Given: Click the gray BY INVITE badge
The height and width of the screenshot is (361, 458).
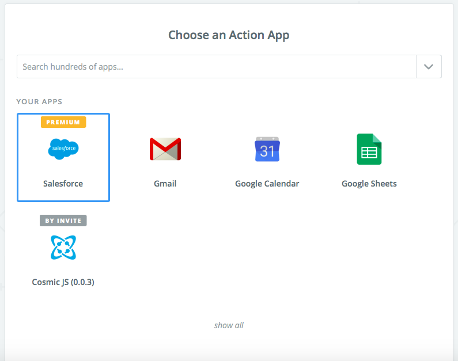Looking at the screenshot, I should coord(63,221).
